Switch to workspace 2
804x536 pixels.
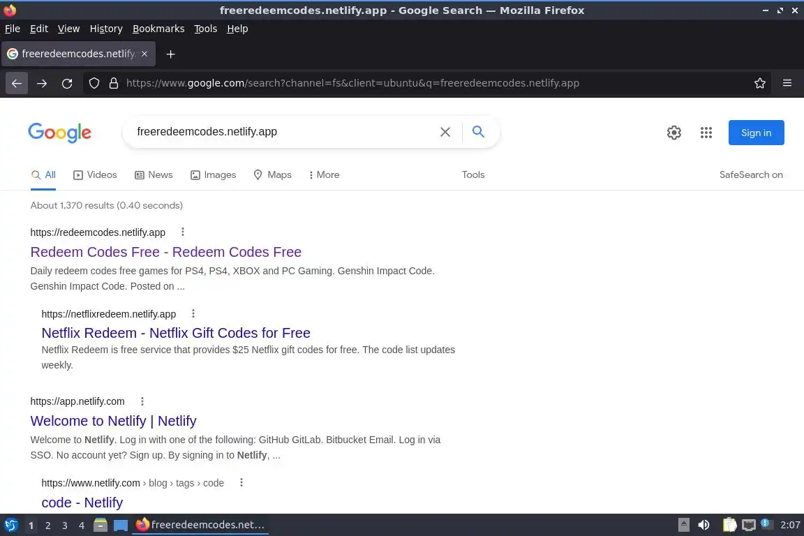click(x=47, y=526)
